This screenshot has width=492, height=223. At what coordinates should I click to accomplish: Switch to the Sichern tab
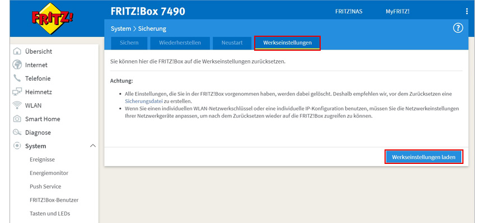129,42
